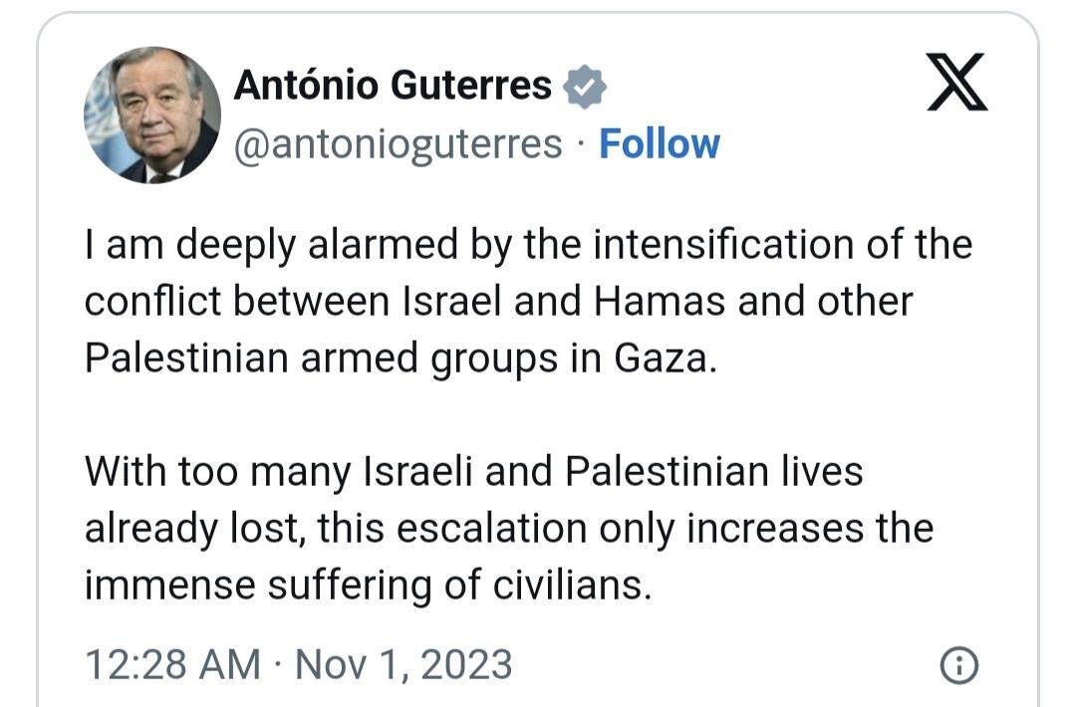Click the 'With too many Israeli' paragraph
The height and width of the screenshot is (707, 1075).
click(x=509, y=528)
